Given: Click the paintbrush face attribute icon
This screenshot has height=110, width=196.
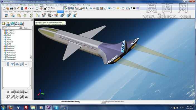Looking at the screenshot, I should (56, 16).
